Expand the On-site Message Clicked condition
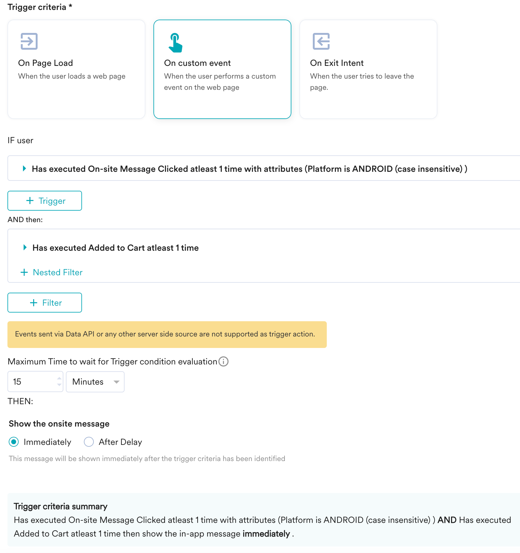This screenshot has width=520, height=553. pos(25,169)
